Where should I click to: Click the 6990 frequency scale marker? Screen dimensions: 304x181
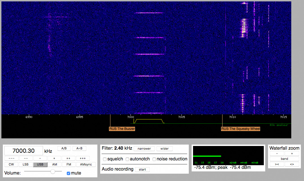(x=29, y=117)
